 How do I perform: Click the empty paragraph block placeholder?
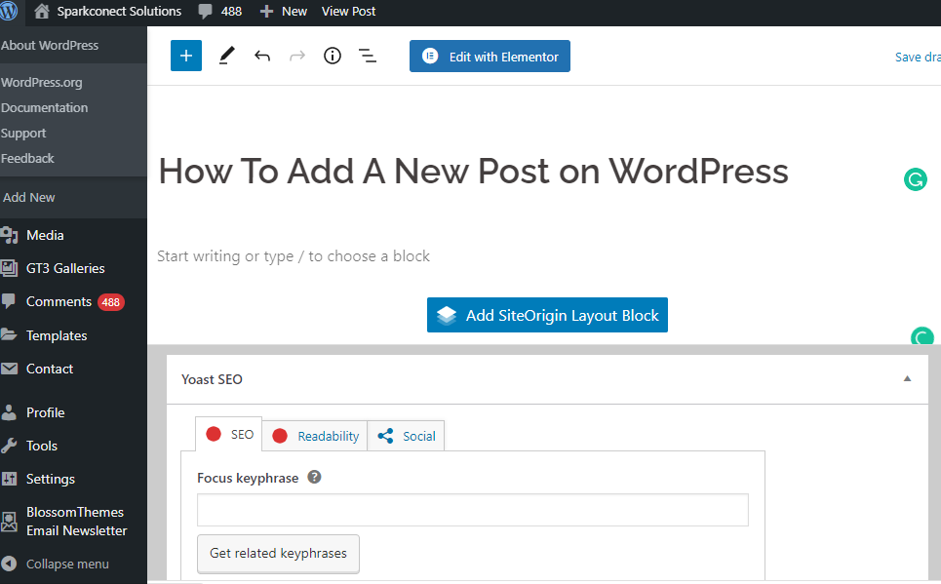click(x=294, y=256)
